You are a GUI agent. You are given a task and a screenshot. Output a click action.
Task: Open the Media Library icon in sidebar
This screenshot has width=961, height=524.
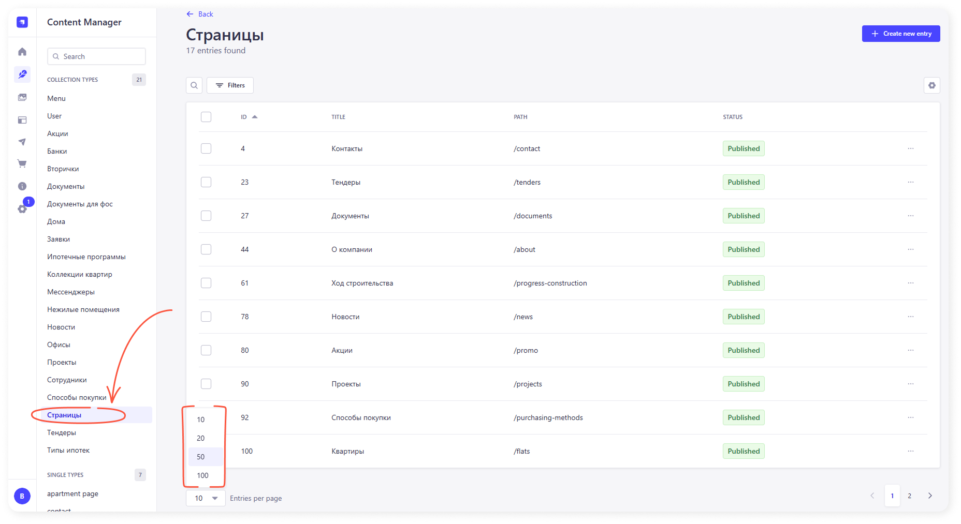coord(22,97)
